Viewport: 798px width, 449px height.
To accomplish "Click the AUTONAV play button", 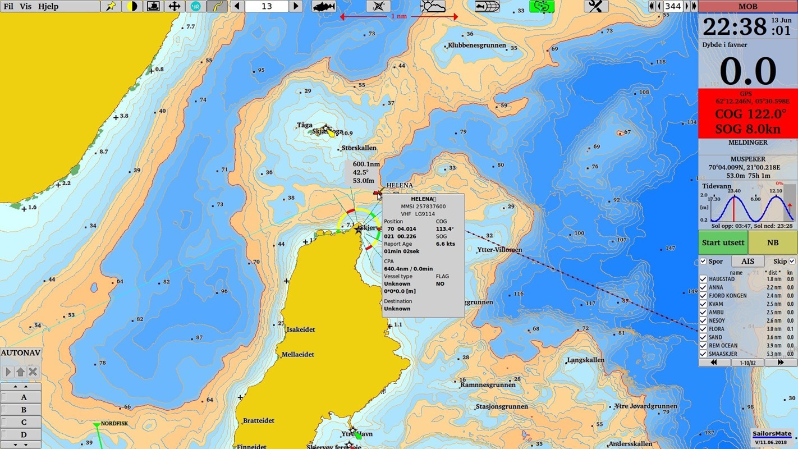I will tap(8, 372).
